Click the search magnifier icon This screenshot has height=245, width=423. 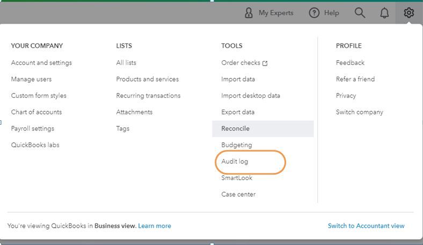tap(360, 13)
